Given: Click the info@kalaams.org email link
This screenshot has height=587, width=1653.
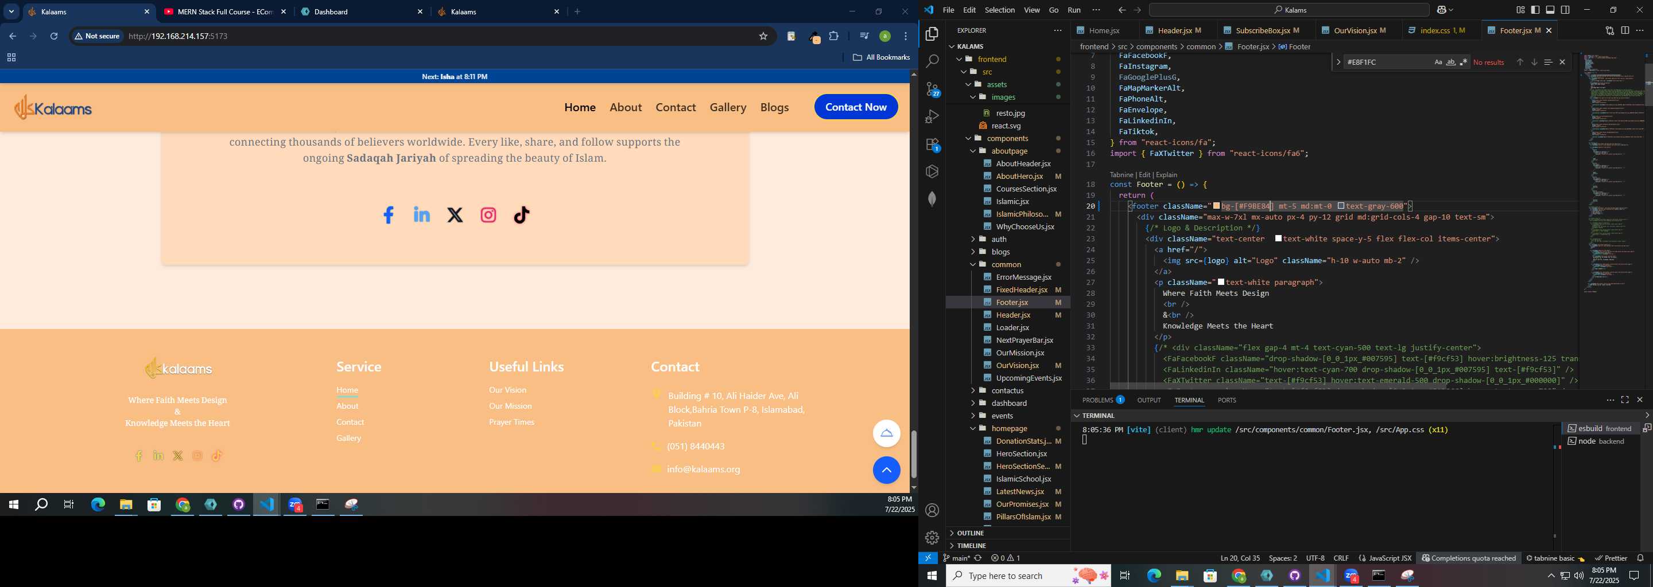Looking at the screenshot, I should pyautogui.click(x=703, y=469).
